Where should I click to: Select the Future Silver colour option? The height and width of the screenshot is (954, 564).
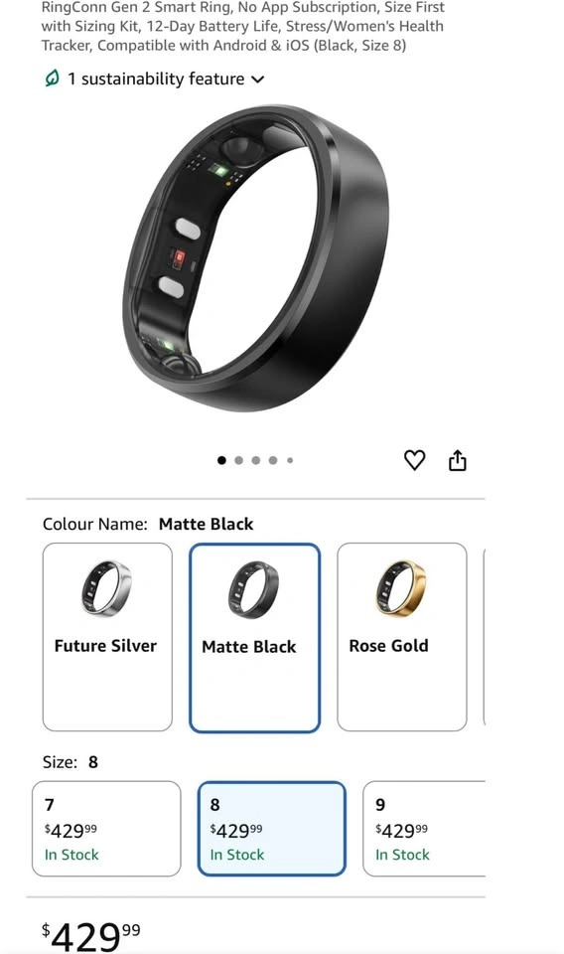pyautogui.click(x=107, y=637)
